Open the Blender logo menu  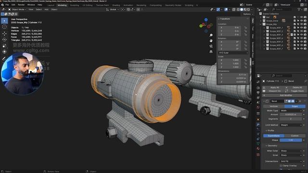[2, 5]
